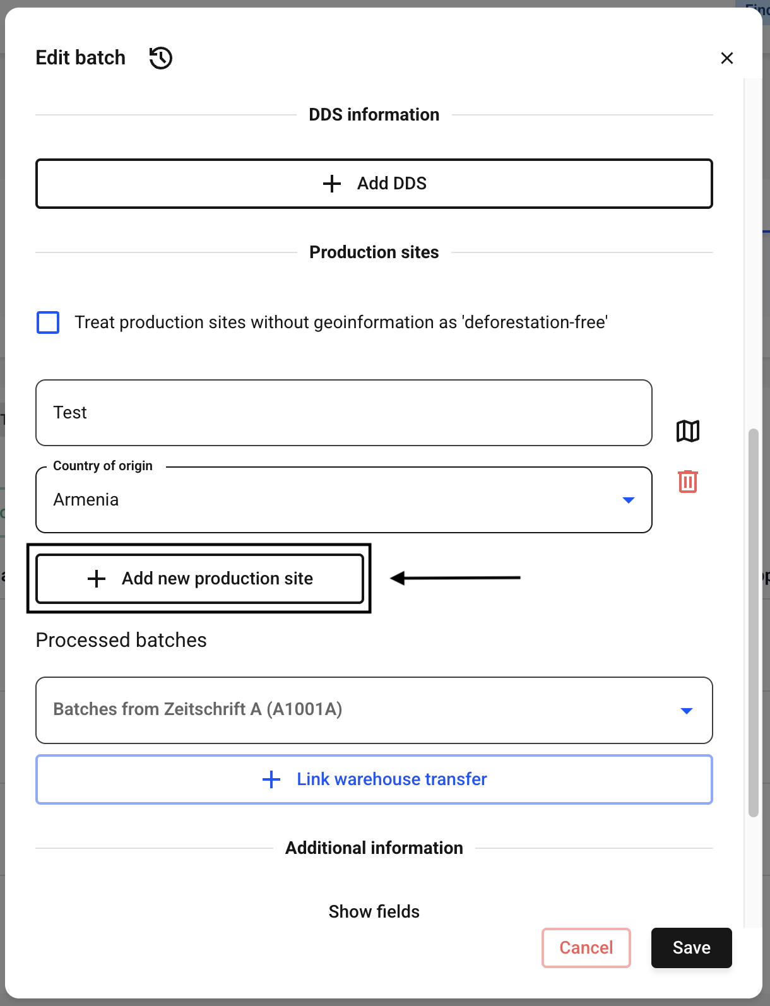Click blue plus icon of Link warehouse transfer
This screenshot has width=770, height=1006.
point(271,779)
